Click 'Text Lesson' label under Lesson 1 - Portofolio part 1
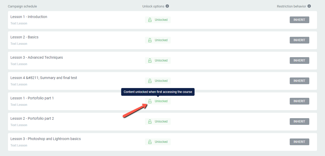 tap(19, 105)
